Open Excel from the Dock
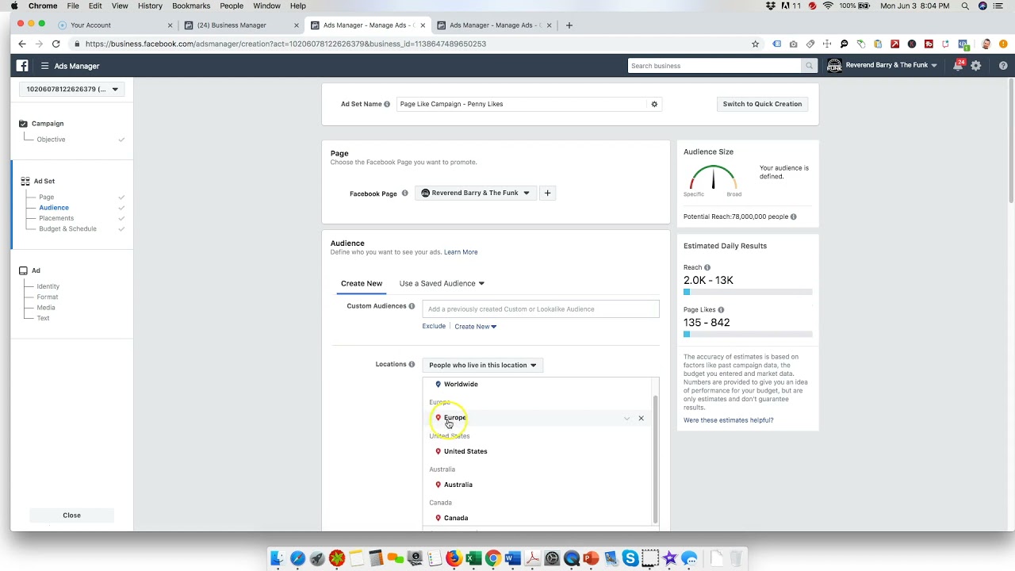The image size is (1015, 571). [473, 558]
